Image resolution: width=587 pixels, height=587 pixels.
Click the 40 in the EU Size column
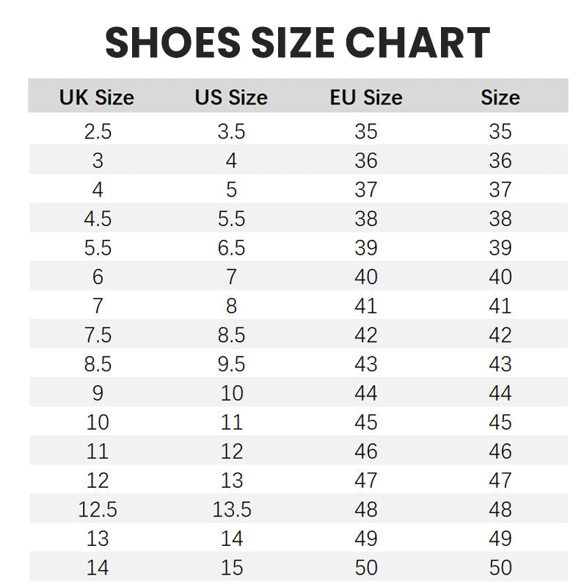tap(365, 277)
